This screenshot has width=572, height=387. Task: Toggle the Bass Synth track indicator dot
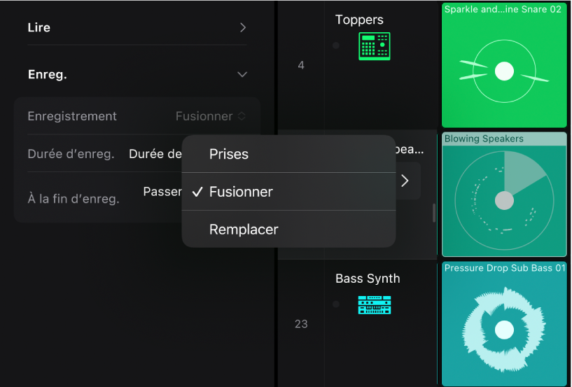[336, 304]
